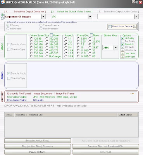Viewport: 143px width, 155px height.
Task: Click the 'An ERROR has occurred' message
Action: tap(105, 141)
